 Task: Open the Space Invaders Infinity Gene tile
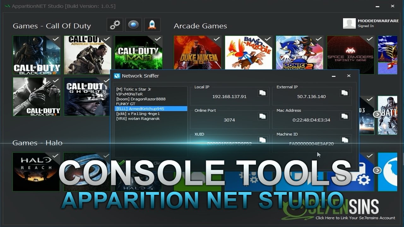point(350,55)
